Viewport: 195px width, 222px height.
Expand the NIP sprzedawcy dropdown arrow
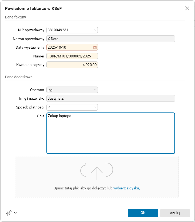click(x=95, y=30)
